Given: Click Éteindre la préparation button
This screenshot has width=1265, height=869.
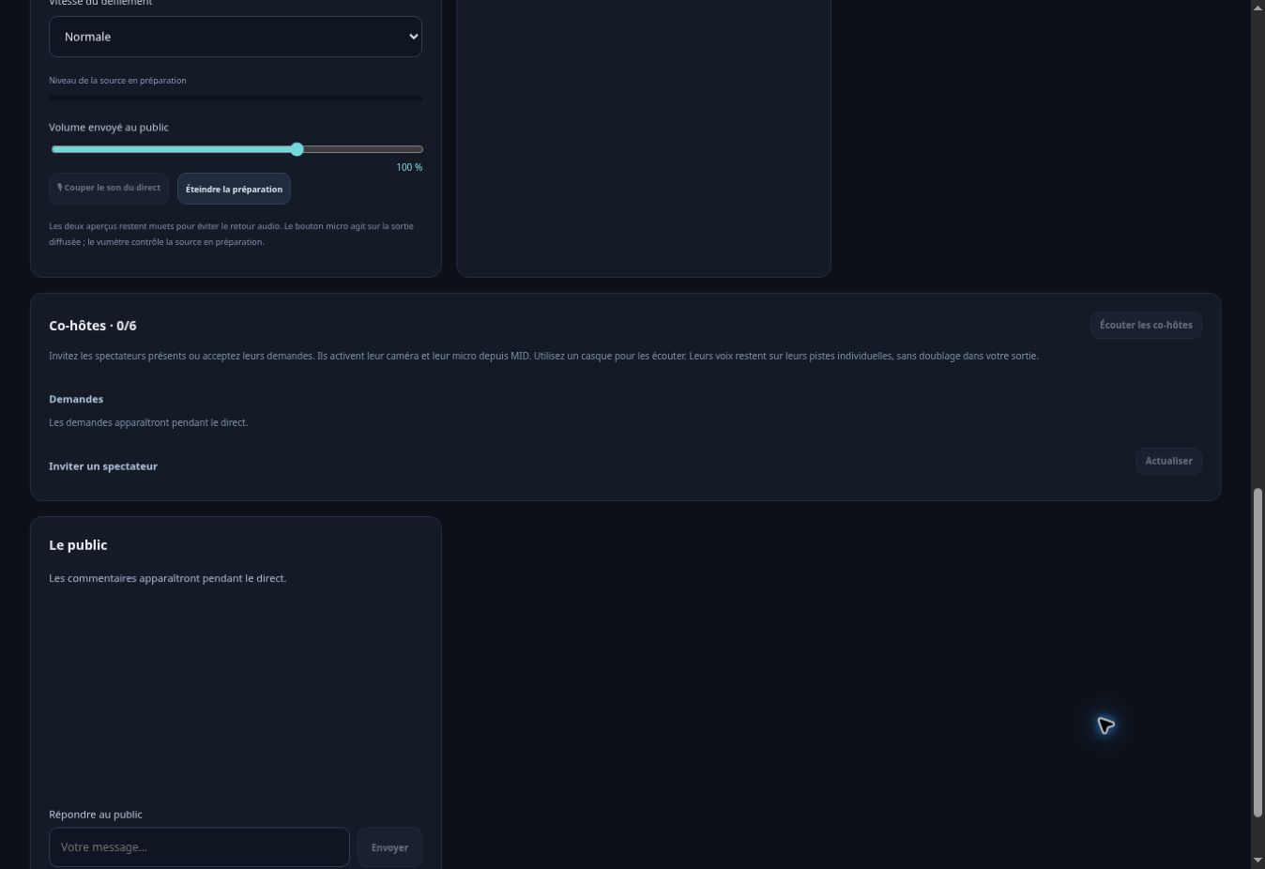Looking at the screenshot, I should (x=234, y=189).
